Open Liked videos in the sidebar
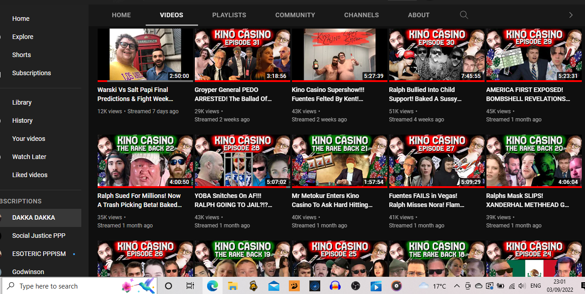Viewport: 585px width, 294px height. click(30, 175)
